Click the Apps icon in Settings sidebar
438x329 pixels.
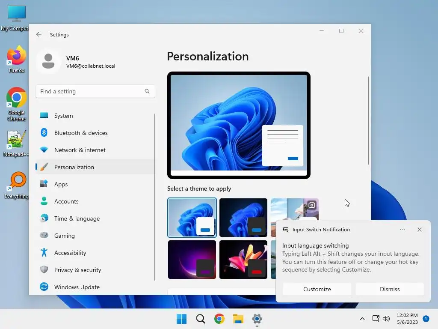44,184
